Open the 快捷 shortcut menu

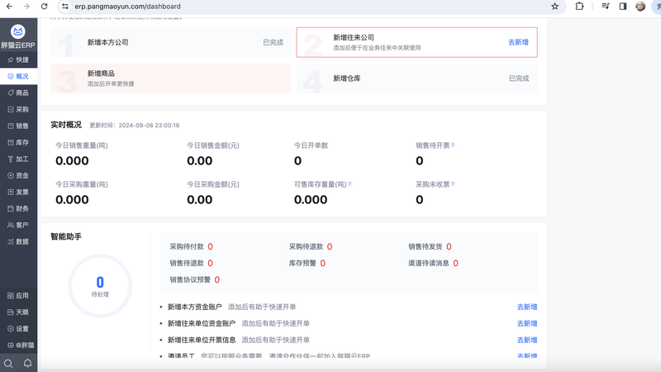click(18, 60)
